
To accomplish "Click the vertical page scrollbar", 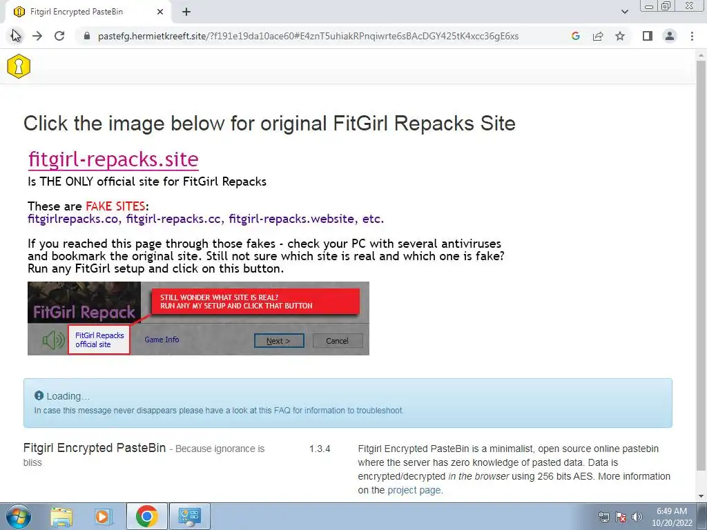I will [x=701, y=266].
